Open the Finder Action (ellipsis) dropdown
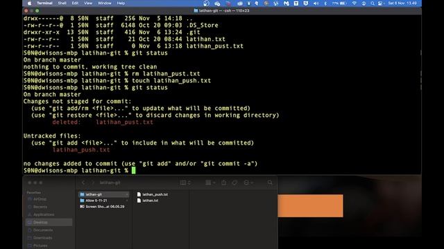Screen dimensions: 444x249 pyautogui.click(x=248, y=183)
